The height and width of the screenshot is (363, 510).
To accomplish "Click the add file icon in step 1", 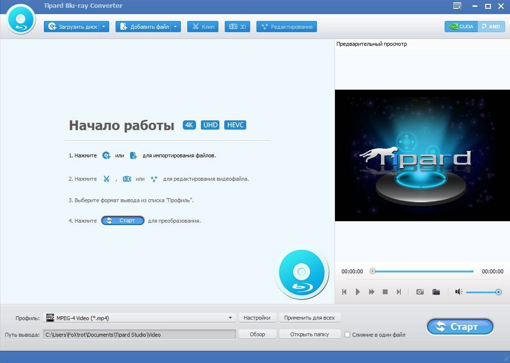I will [134, 155].
